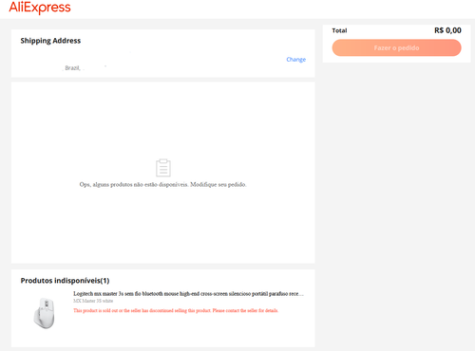This screenshot has height=351, width=475.
Task: Open the AliExpress logo home link
Action: pyautogui.click(x=40, y=8)
